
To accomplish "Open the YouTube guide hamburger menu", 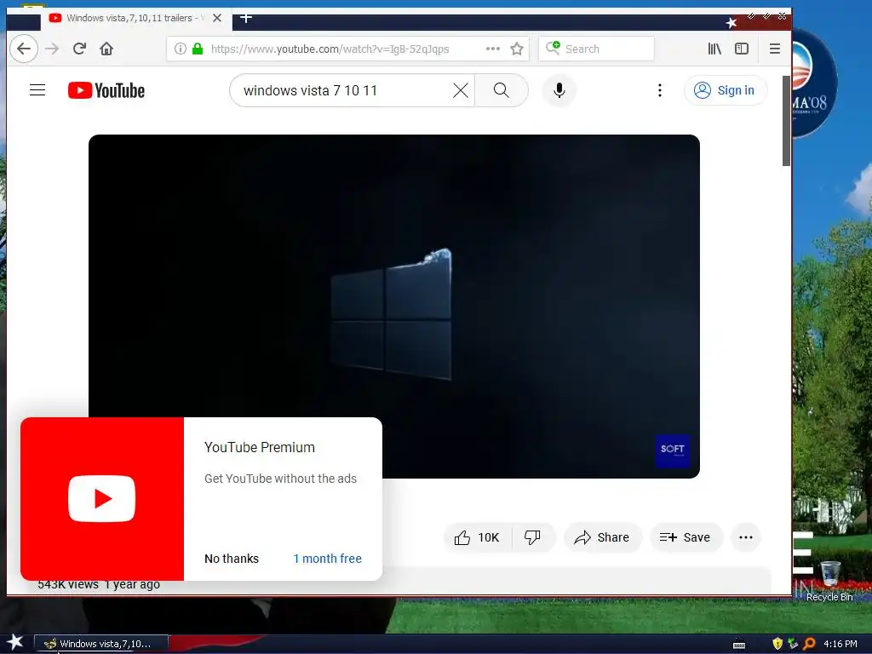I will tap(37, 90).
